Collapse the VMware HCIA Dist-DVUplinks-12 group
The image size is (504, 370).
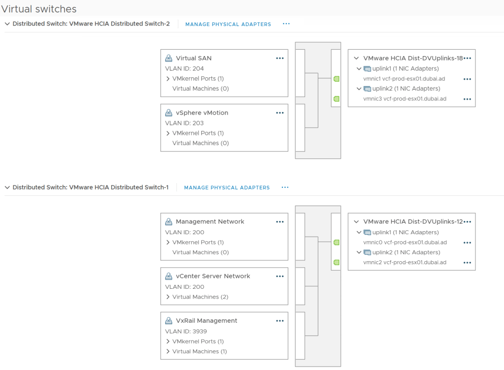pyautogui.click(x=356, y=222)
